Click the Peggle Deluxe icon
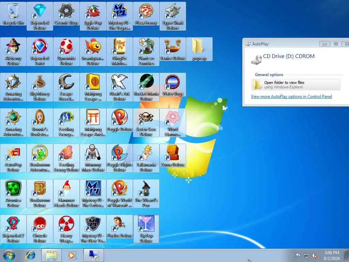349x262 pixels. [x=120, y=120]
